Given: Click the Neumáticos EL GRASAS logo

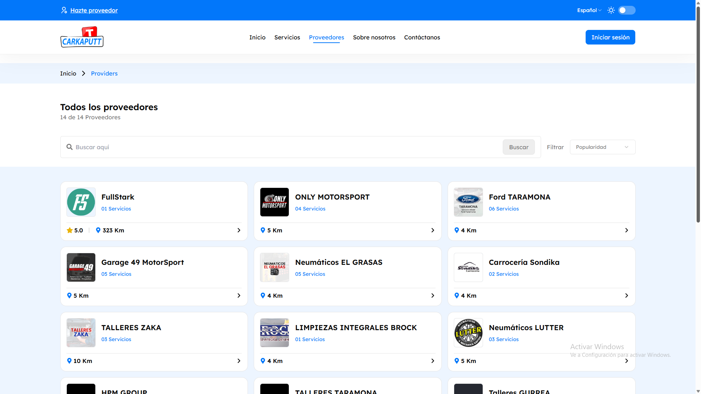Looking at the screenshot, I should tap(275, 267).
